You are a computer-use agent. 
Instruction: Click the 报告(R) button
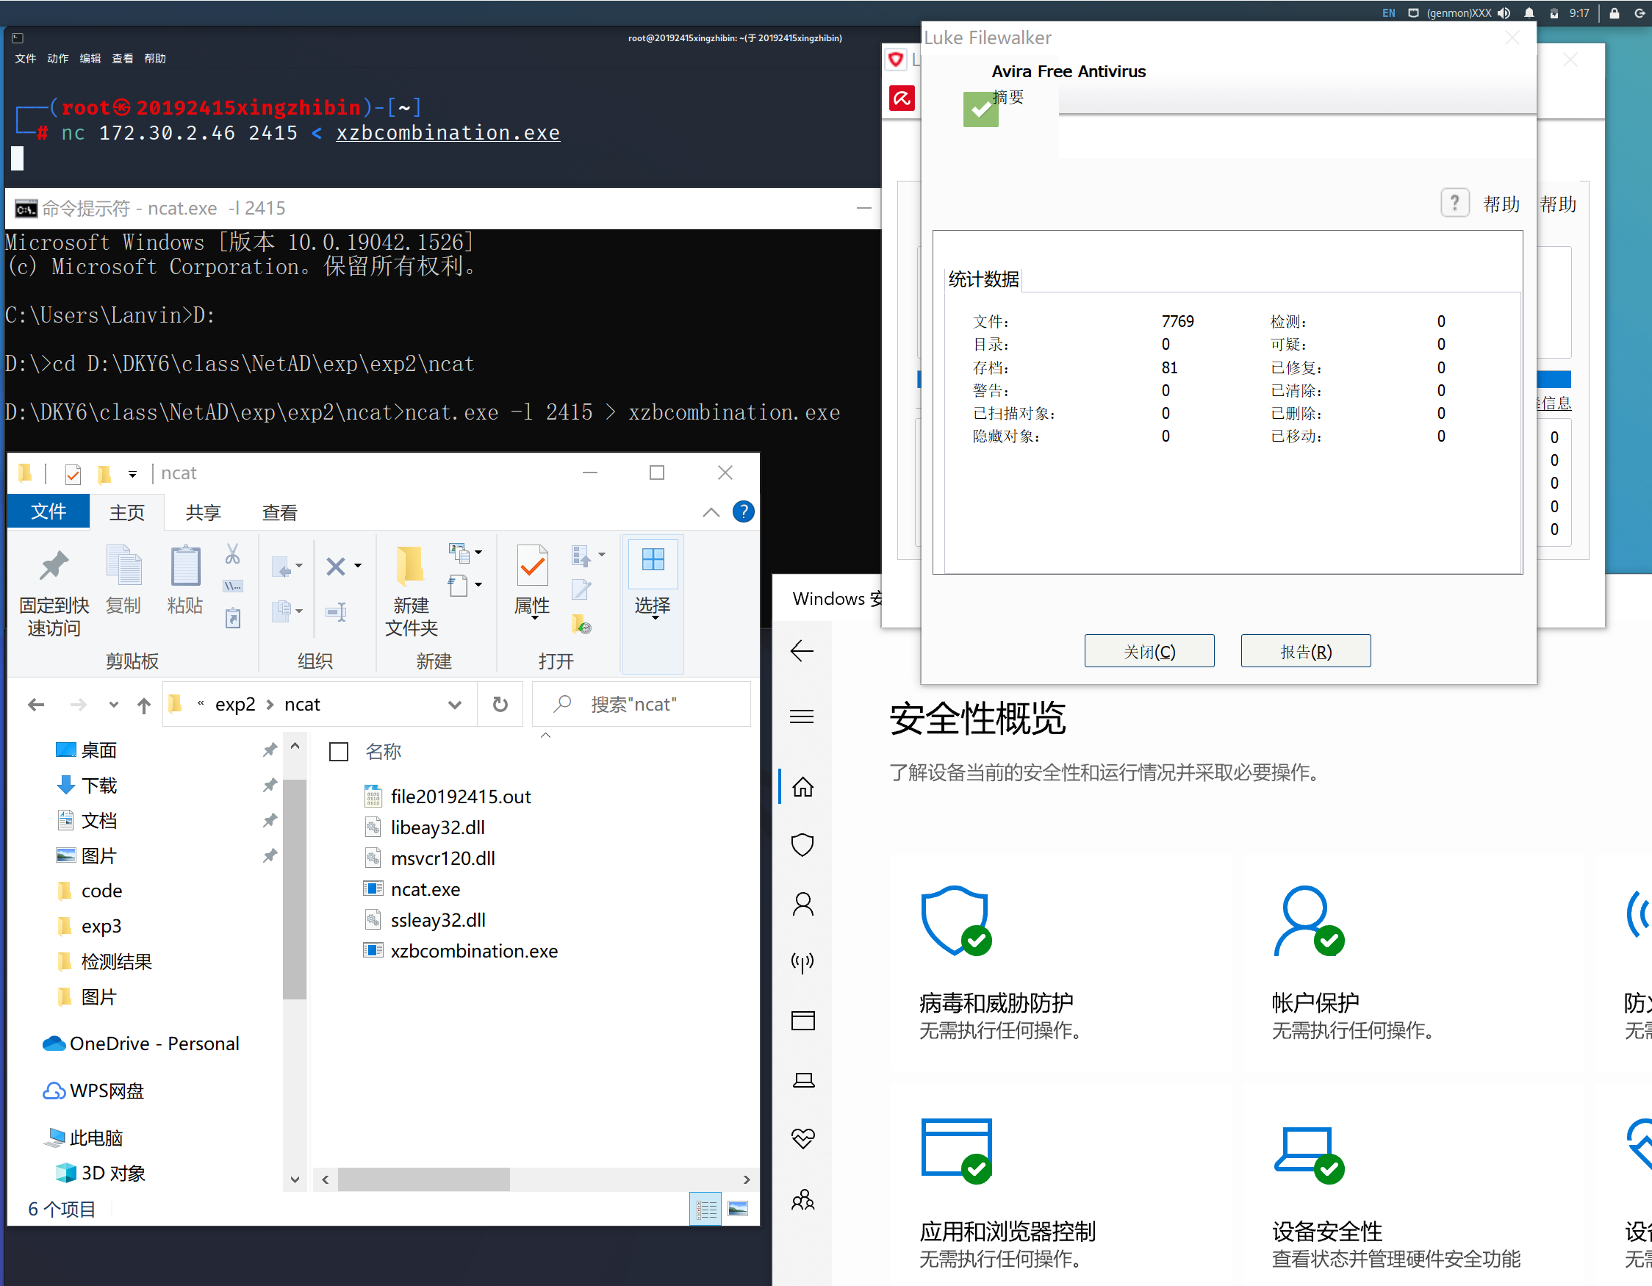(1305, 651)
